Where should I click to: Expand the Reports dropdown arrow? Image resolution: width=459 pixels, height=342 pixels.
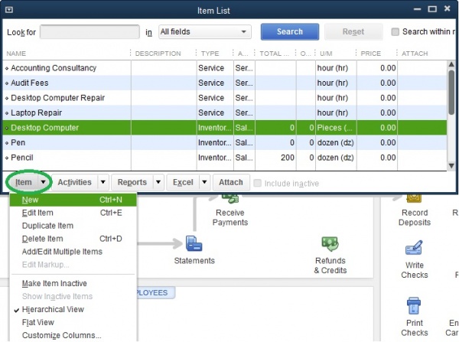tap(158, 182)
